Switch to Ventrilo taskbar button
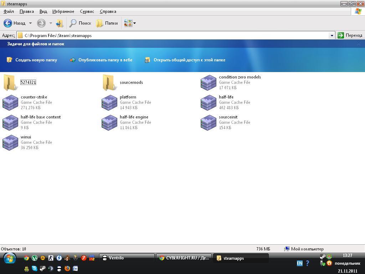Viewport: 365px width, 274px height. click(x=127, y=258)
